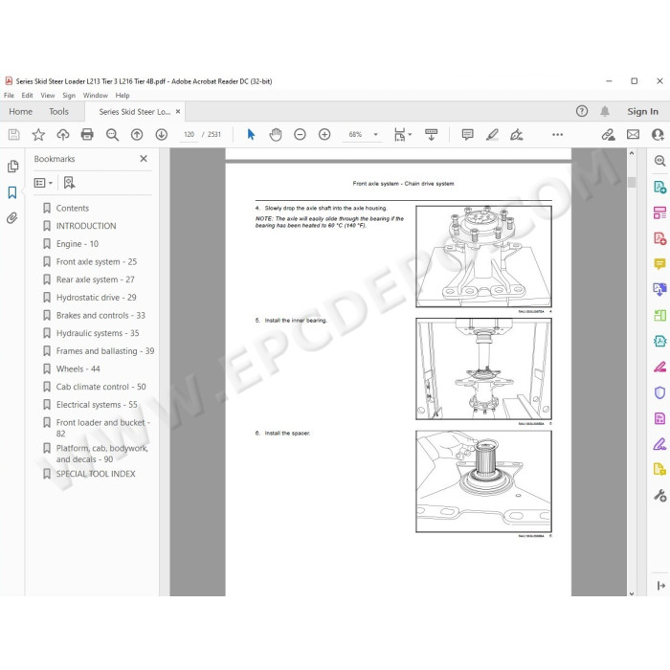
Task: Jump to Engine - 10 bookmark
Action: 78,244
